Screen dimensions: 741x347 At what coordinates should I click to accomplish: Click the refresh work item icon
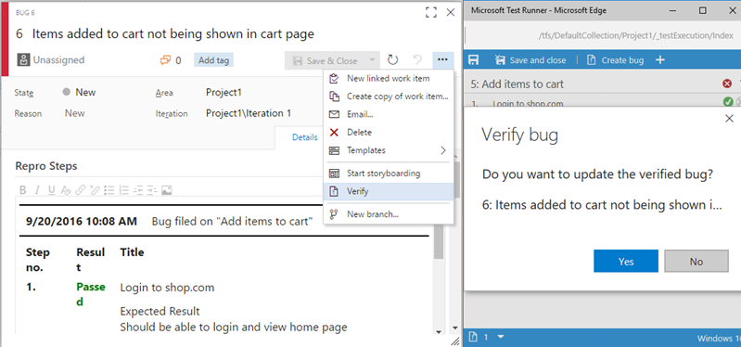pyautogui.click(x=392, y=60)
